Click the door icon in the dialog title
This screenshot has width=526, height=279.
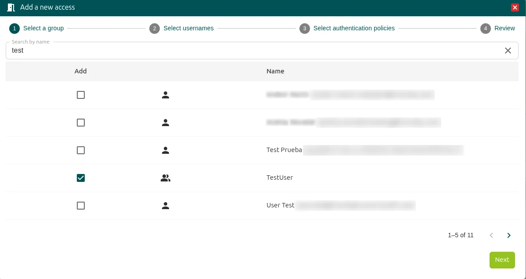tap(11, 7)
